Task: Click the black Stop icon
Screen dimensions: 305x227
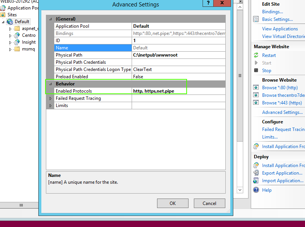Action: point(256,71)
